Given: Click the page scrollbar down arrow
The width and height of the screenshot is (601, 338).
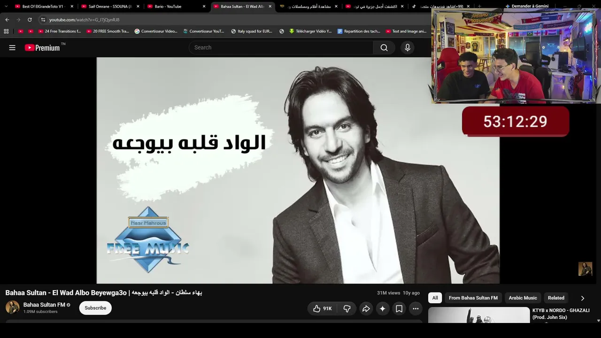Looking at the screenshot, I should [598, 321].
